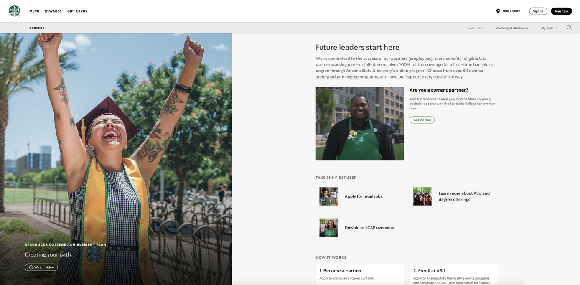580x285 pixels.
Task: Select MENU in the top navigation
Action: pyautogui.click(x=34, y=11)
